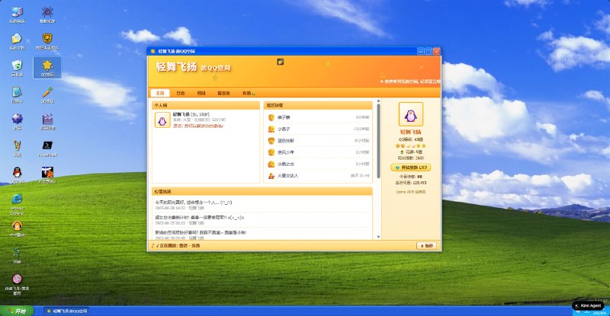The image size is (610, 316).
Task: Click the 轻舞飞扬 name under sidebar avatar
Action: pos(410,132)
